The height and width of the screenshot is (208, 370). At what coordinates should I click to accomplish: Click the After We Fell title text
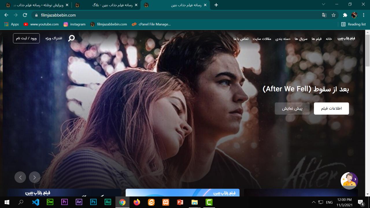[306, 89]
